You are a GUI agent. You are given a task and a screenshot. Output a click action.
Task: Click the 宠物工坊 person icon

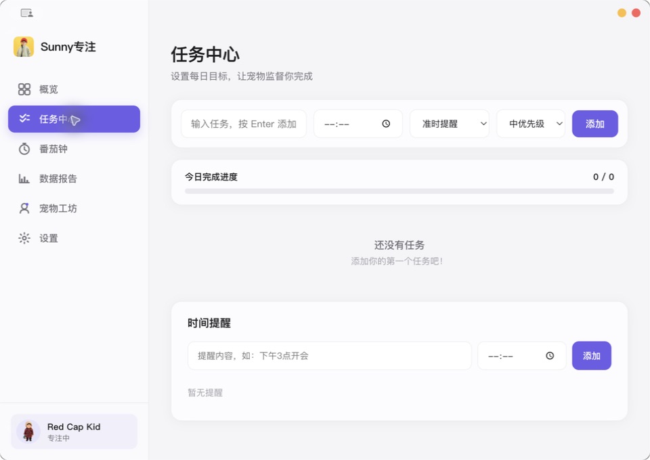tap(24, 208)
